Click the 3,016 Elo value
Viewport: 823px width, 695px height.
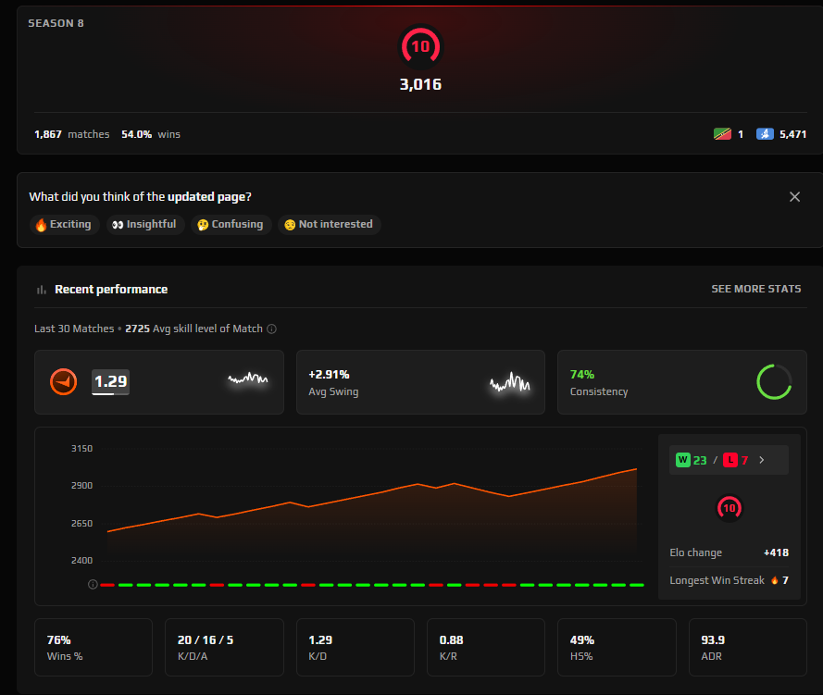(420, 84)
